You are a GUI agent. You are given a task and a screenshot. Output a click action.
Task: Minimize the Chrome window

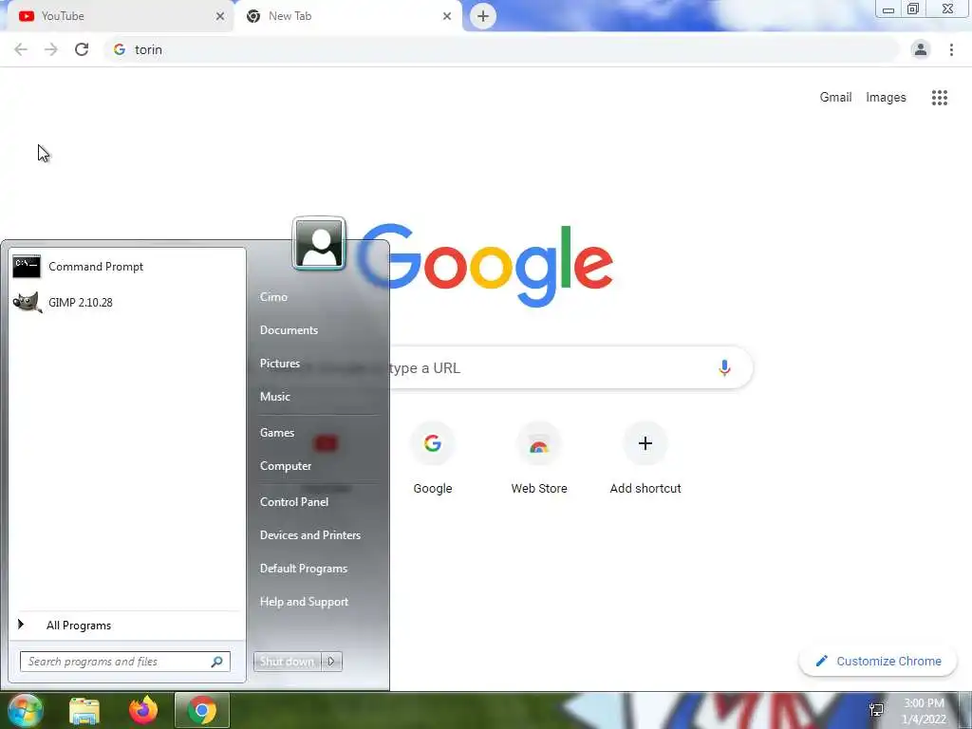888,9
